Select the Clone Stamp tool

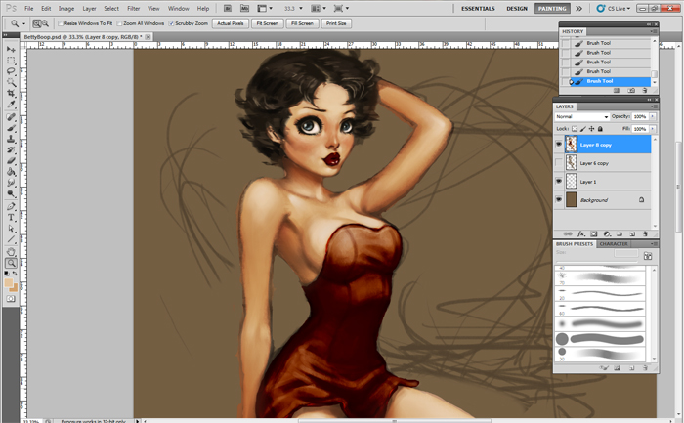coord(11,139)
